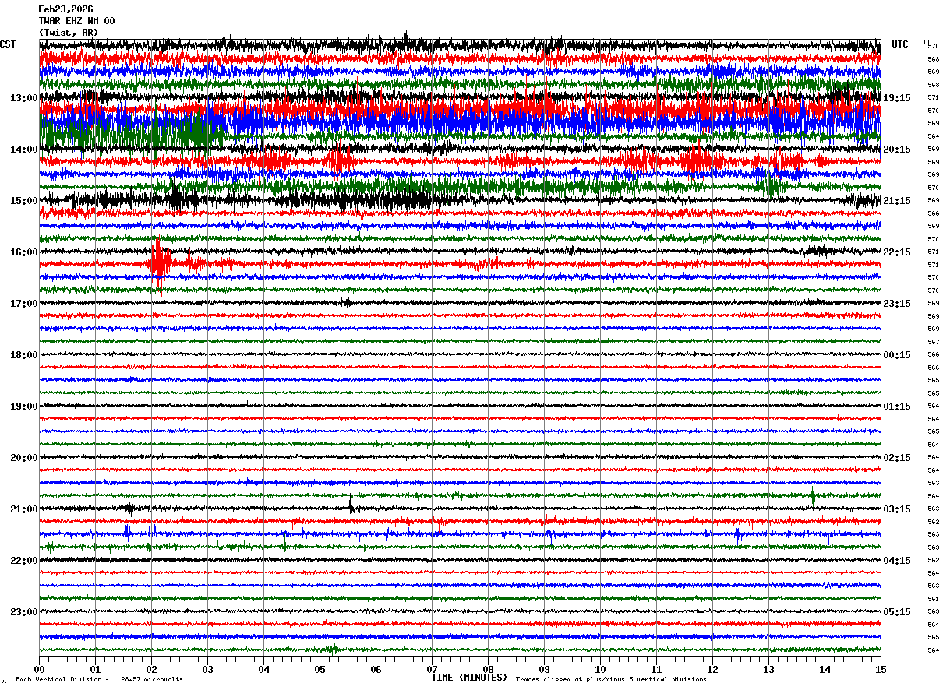Screen dimensions: 943x690
Task: Click the 22:15 UTC time label
Action: pyautogui.click(x=897, y=252)
